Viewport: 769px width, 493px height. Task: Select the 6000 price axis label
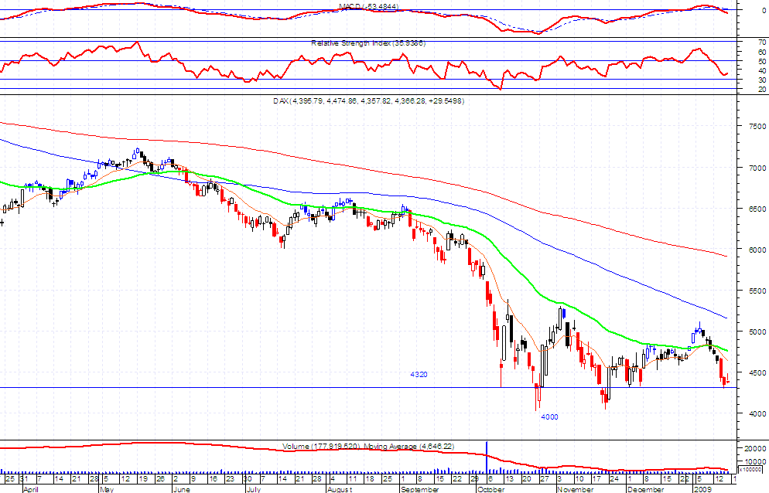(757, 250)
